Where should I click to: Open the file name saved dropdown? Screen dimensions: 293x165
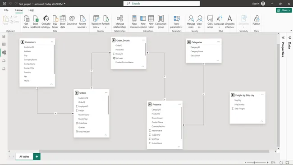coord(64,4)
